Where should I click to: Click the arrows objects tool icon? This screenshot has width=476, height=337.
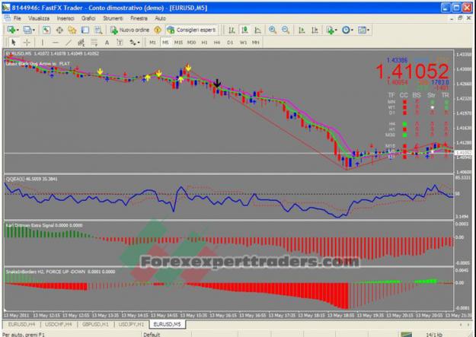coord(133,42)
